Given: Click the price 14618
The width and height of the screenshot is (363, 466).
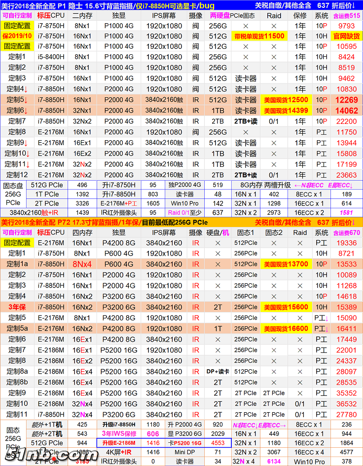Looking at the screenshot, I should click(x=346, y=296).
